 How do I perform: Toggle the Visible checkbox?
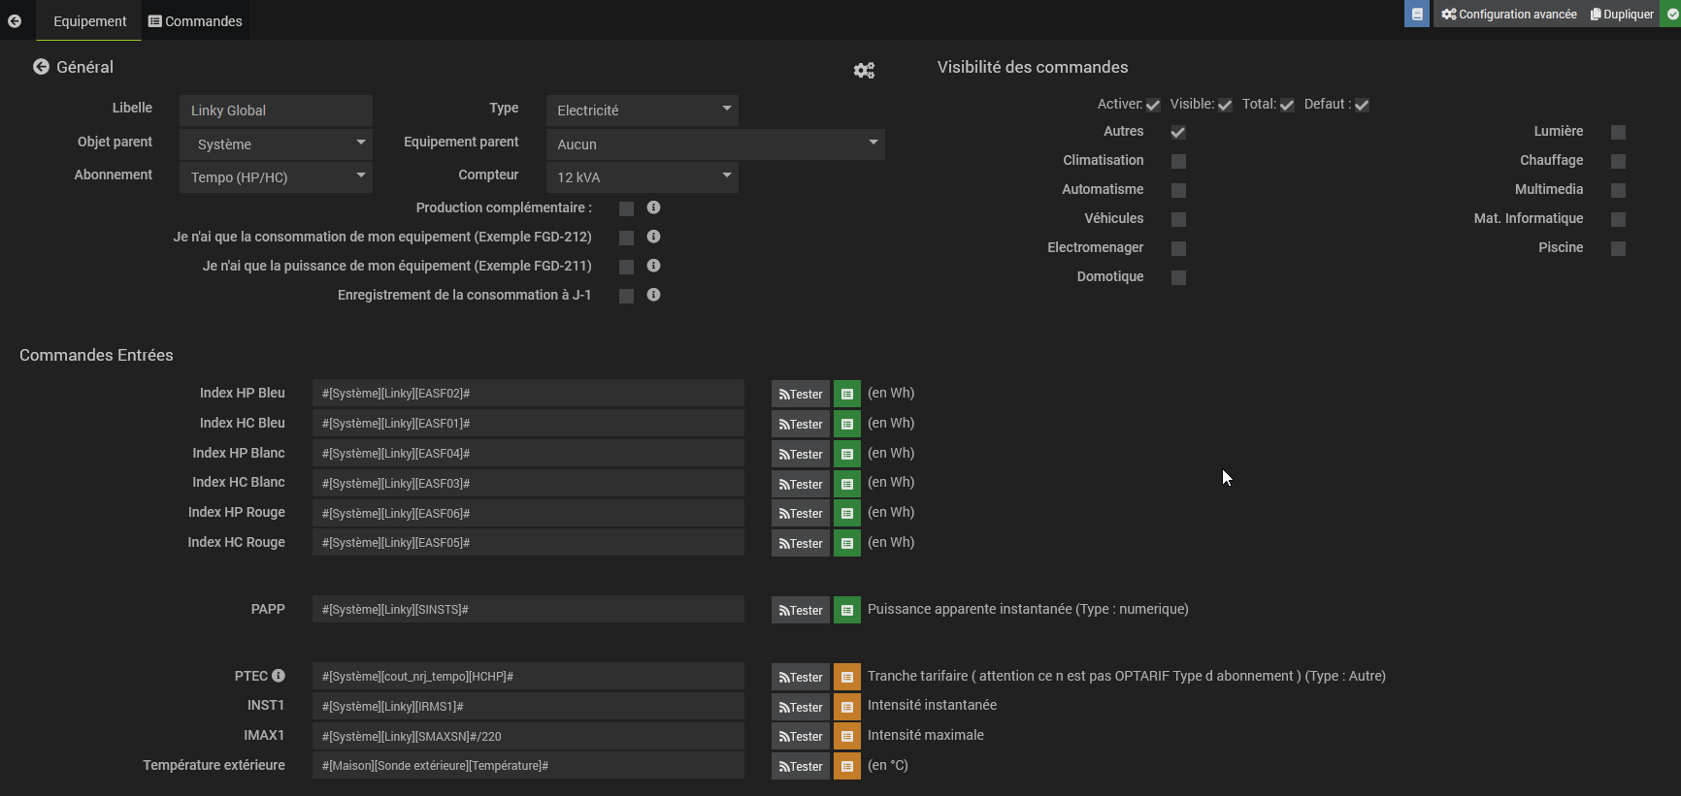[x=1225, y=105]
